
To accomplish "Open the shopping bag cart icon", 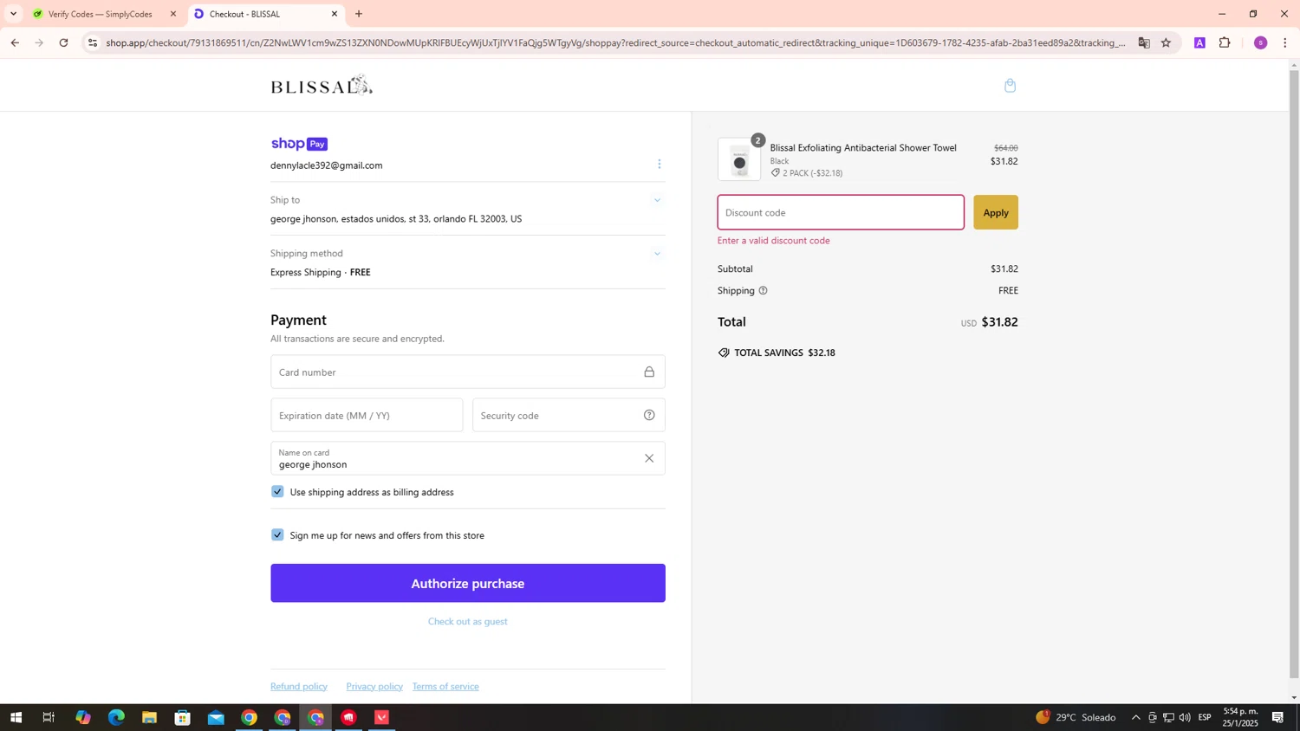I will 1010,85.
